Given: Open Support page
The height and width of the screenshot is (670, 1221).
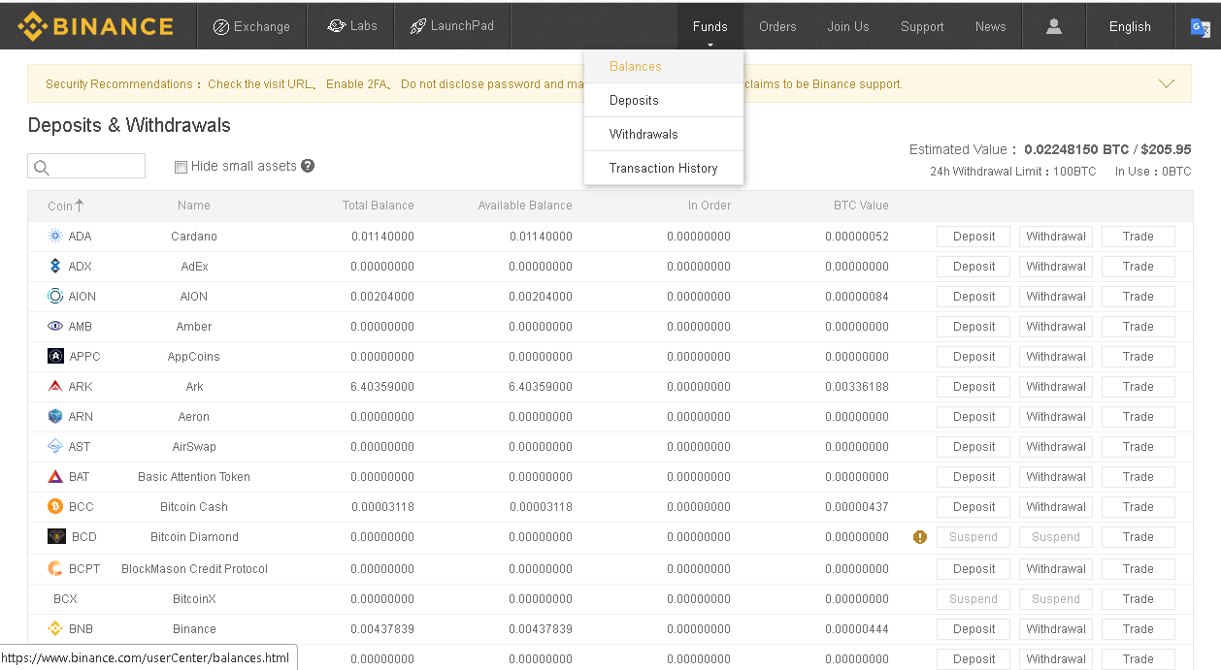Looking at the screenshot, I should pos(922,26).
